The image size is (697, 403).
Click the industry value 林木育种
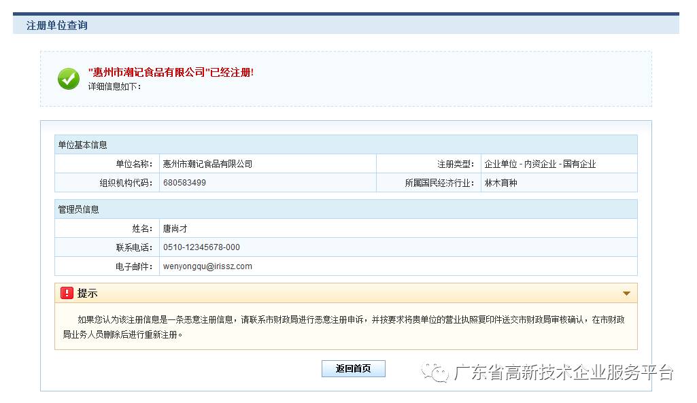pos(500,183)
